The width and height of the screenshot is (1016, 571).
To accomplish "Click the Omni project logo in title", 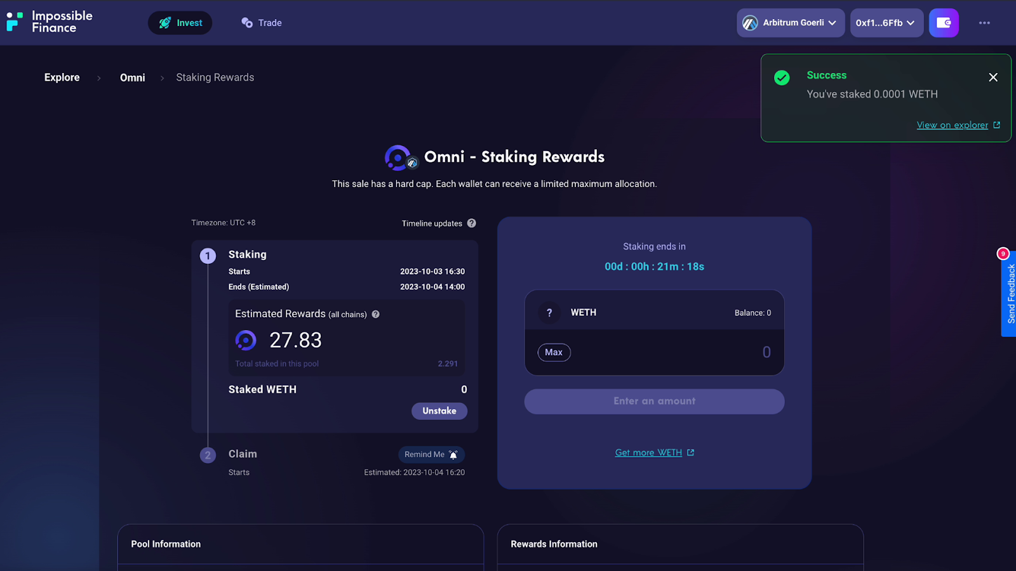I will 400,158.
